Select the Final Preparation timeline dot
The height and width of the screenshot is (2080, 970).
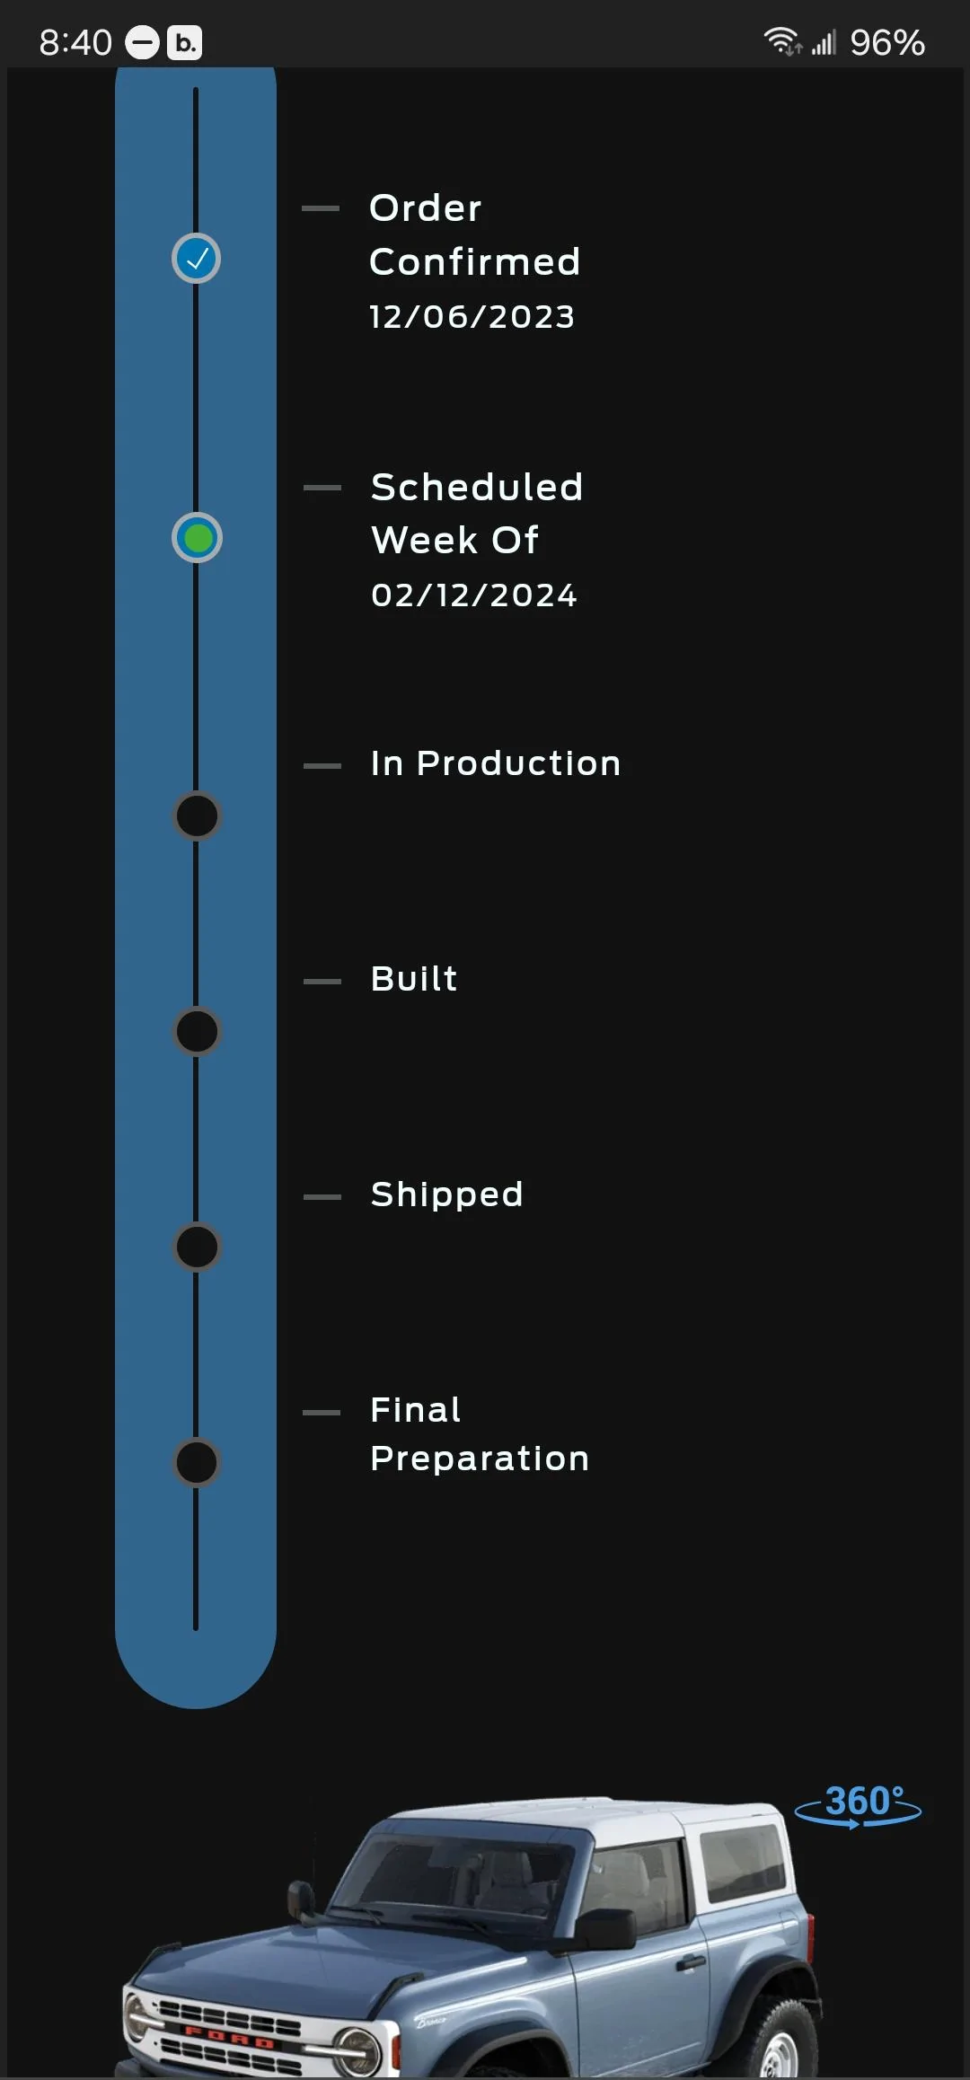[197, 1462]
